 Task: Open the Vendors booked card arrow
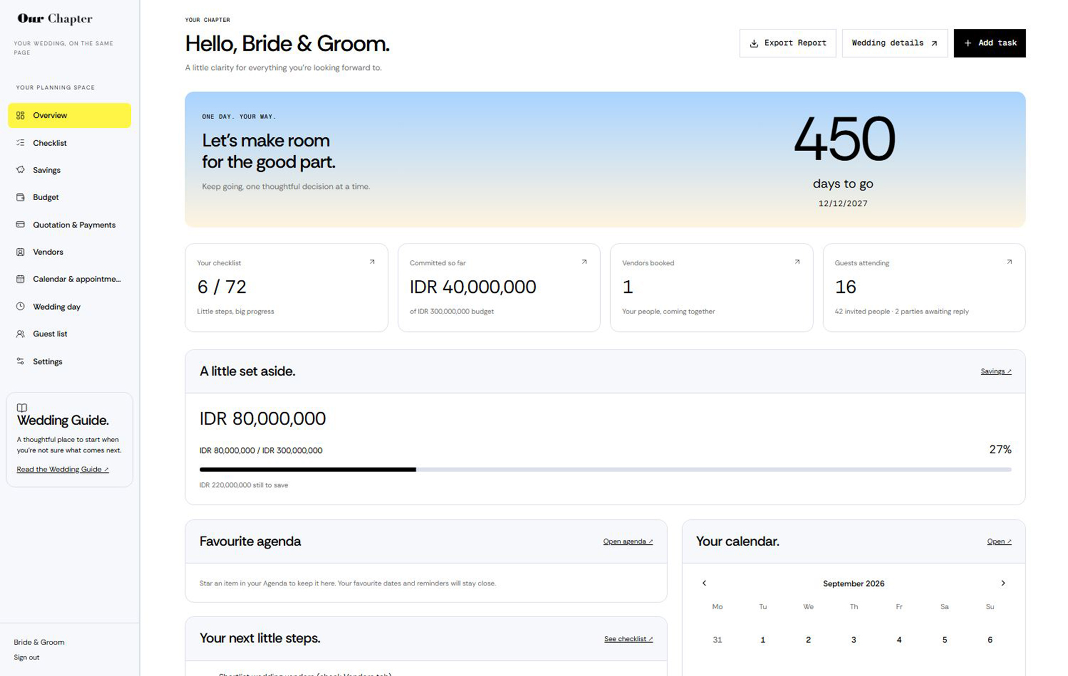(x=797, y=262)
